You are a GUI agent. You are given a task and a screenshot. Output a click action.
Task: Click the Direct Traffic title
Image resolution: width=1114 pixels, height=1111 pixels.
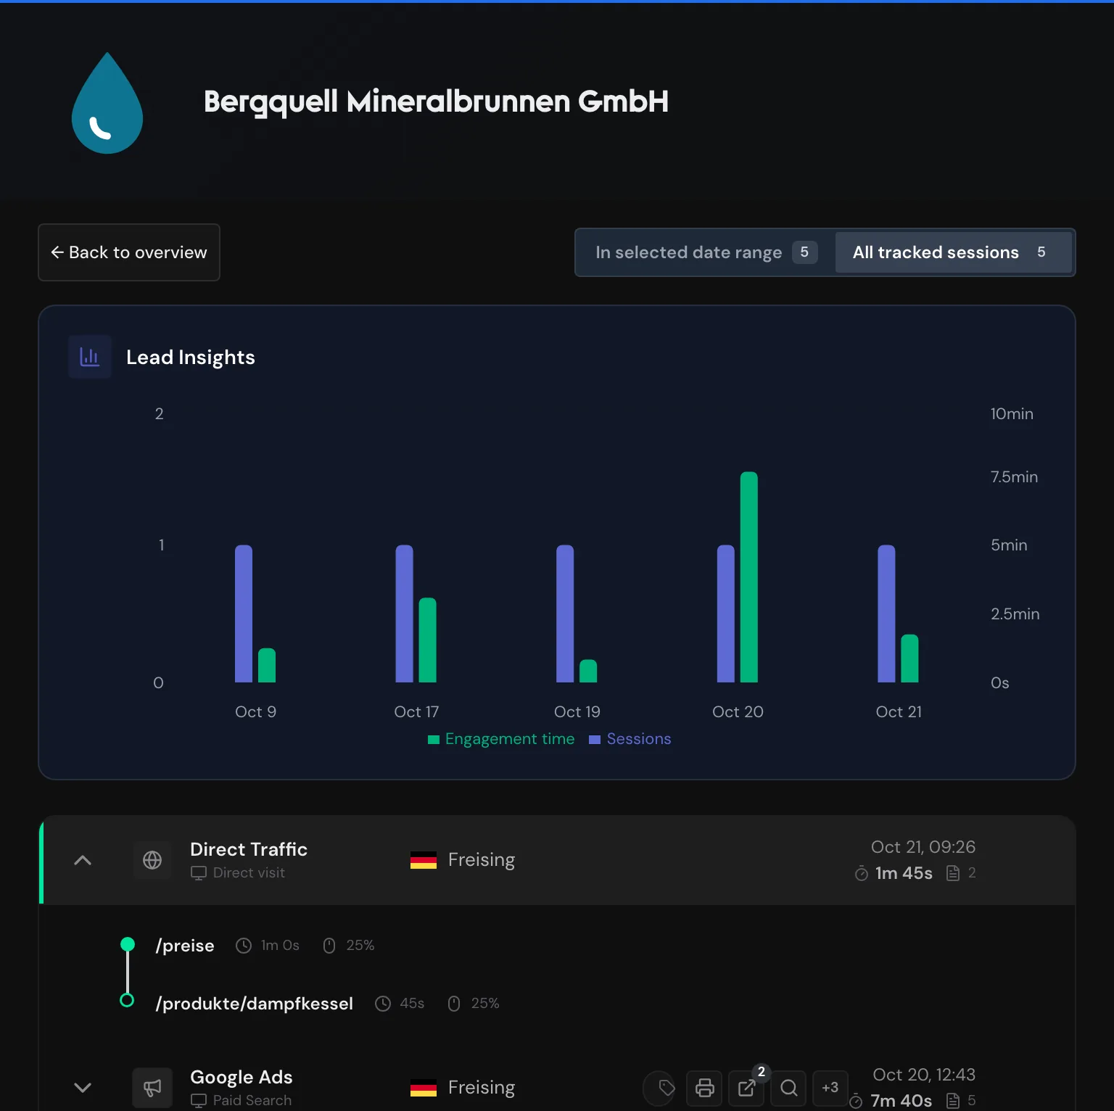(249, 849)
